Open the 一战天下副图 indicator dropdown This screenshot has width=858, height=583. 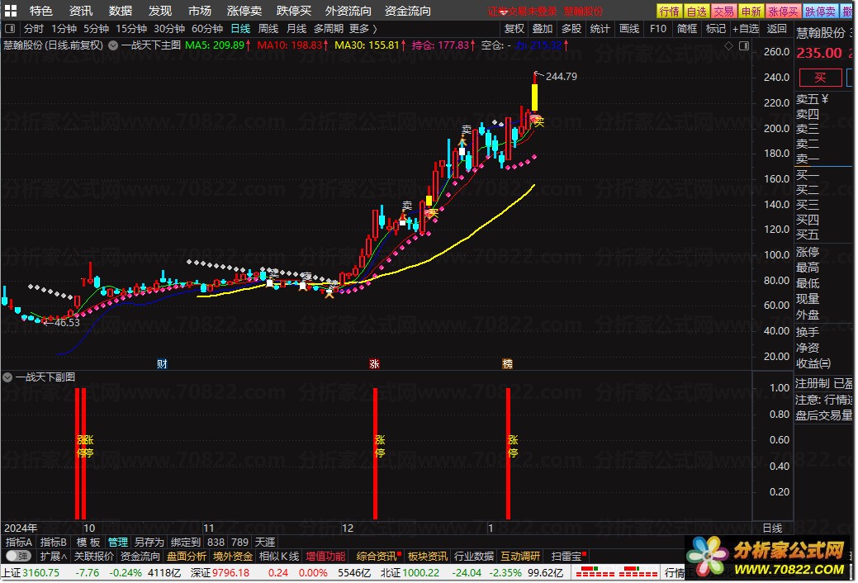7,377
